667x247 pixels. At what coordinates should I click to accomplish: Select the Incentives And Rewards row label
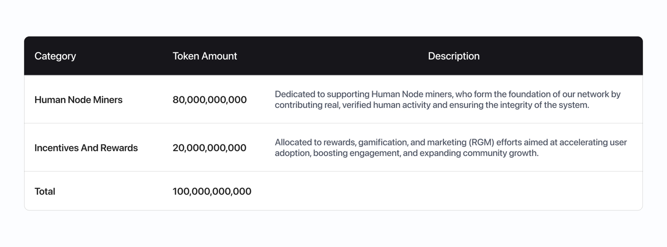coord(86,148)
